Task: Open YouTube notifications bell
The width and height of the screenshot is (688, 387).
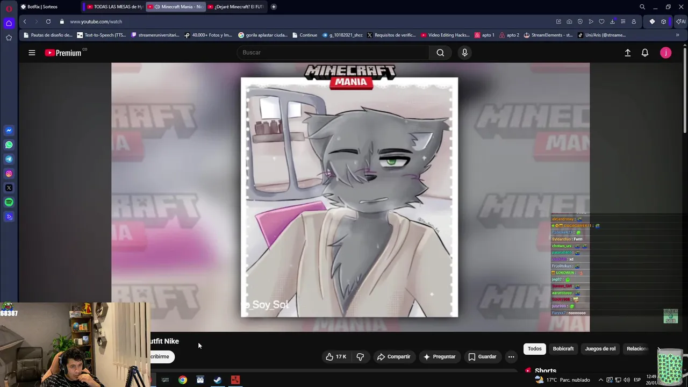Action: [x=645, y=53]
